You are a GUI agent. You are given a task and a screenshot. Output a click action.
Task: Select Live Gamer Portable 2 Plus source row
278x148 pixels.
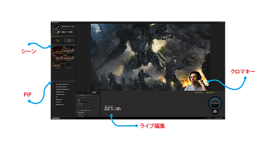click(63, 84)
